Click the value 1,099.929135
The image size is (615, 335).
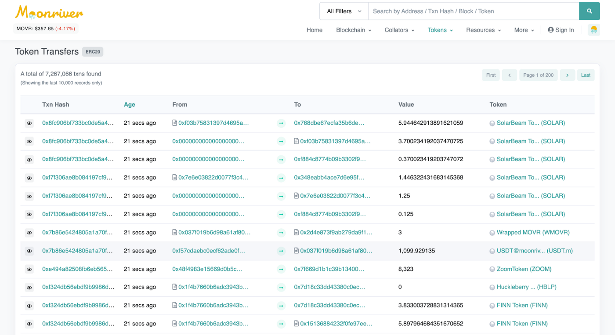point(417,251)
